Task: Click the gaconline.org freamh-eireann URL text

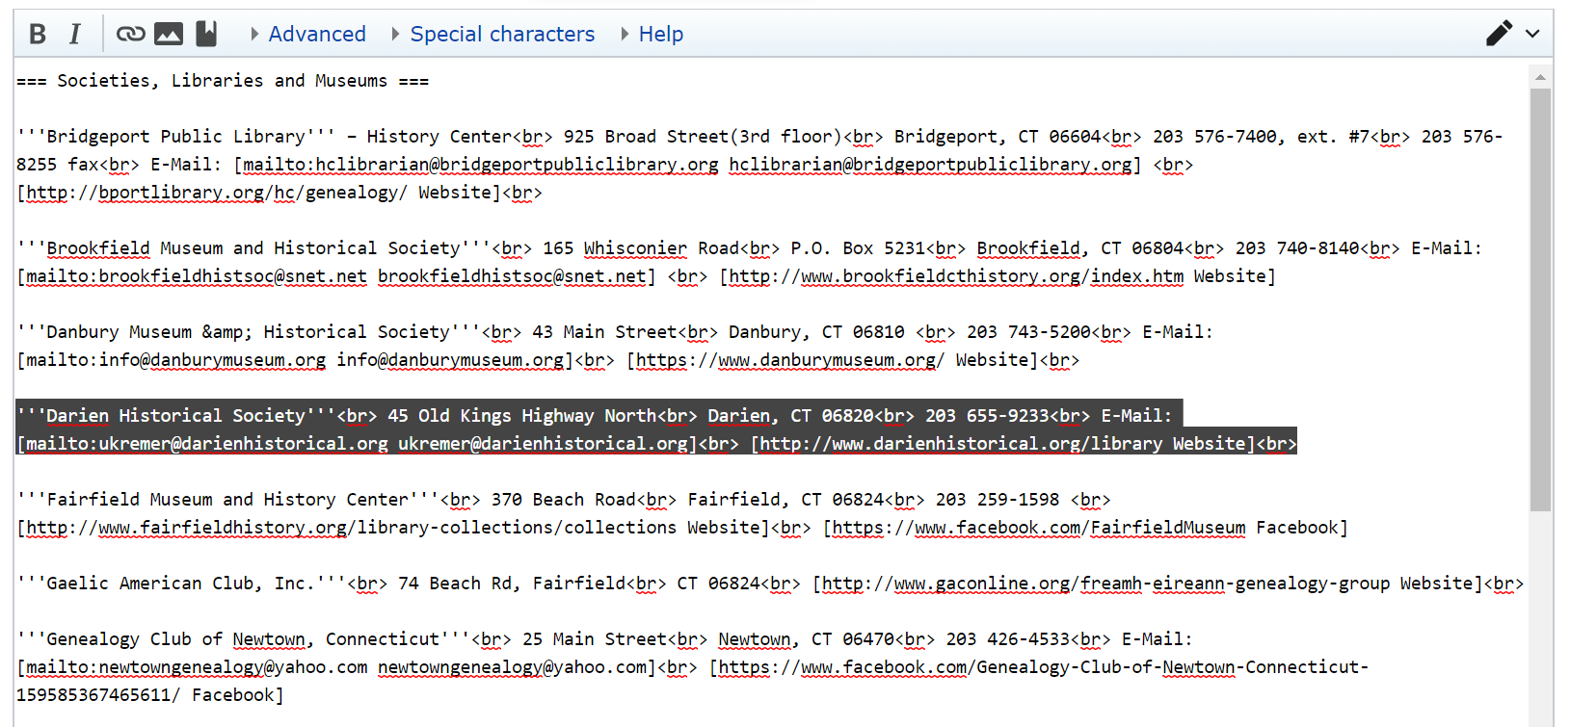Action: tap(1106, 584)
